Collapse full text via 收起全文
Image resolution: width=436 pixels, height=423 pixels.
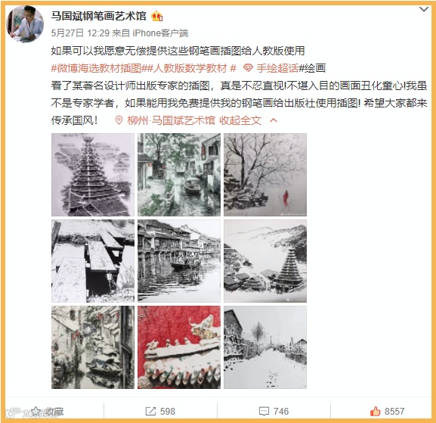(240, 120)
